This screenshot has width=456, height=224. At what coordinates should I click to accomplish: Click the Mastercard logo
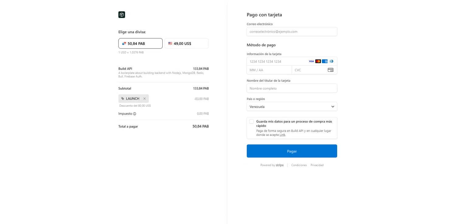click(318, 61)
